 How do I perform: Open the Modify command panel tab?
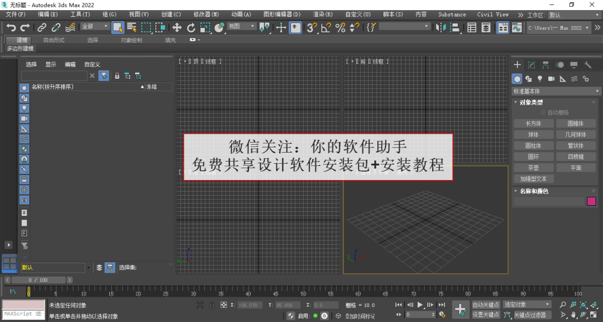[x=532, y=65]
